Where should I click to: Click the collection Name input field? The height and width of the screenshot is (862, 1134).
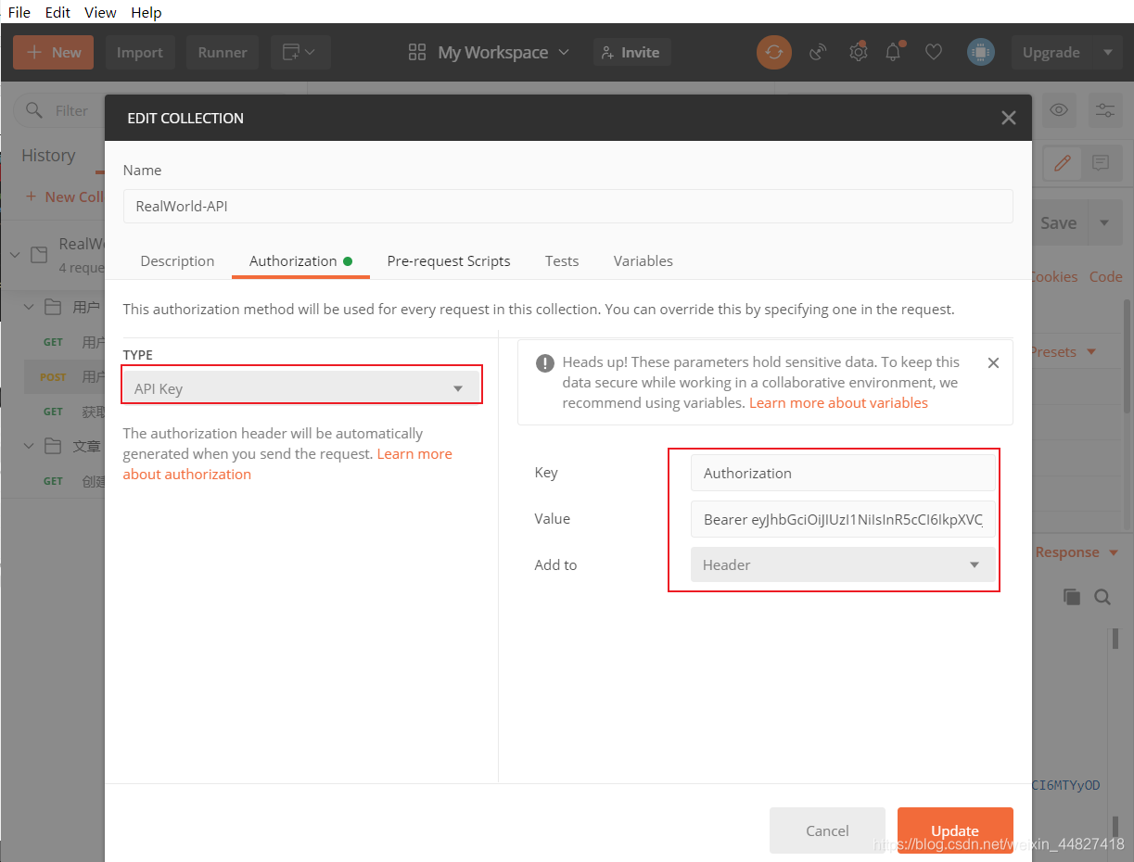tap(567, 206)
